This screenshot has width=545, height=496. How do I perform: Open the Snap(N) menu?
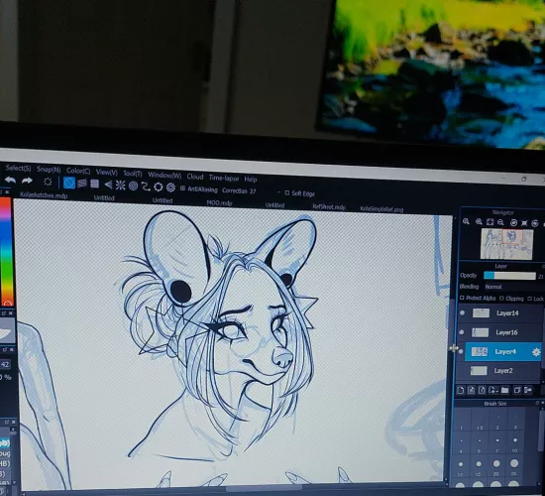tap(49, 170)
